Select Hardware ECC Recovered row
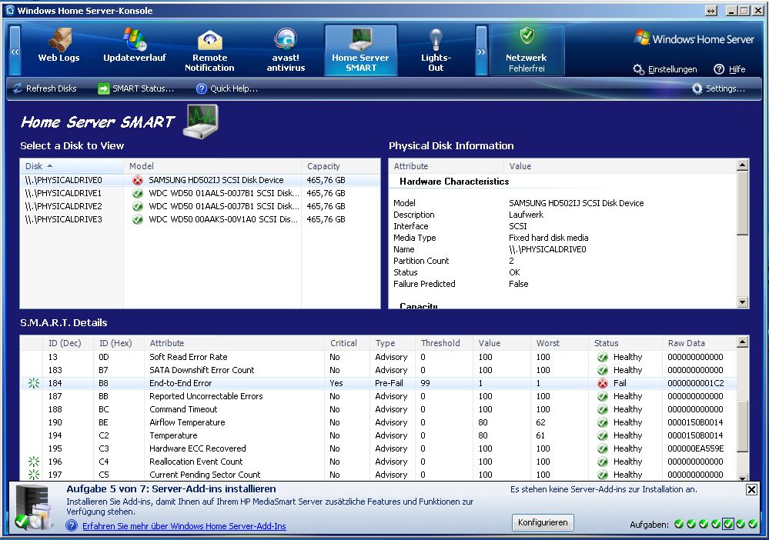 click(378, 448)
